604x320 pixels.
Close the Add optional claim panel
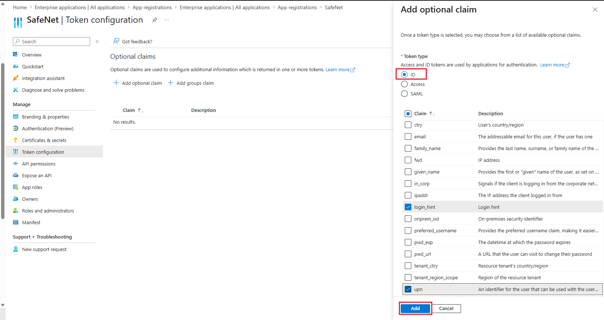(595, 10)
